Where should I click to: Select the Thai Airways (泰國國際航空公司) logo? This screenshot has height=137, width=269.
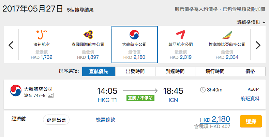88,35
